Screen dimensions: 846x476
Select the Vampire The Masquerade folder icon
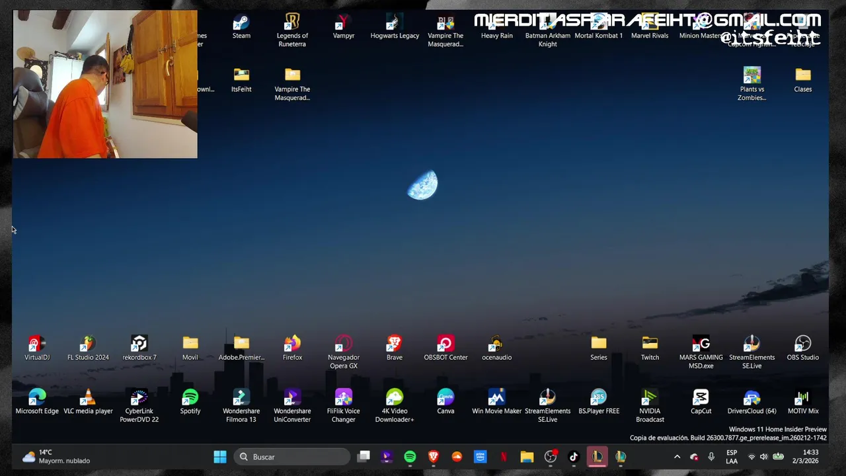292,84
